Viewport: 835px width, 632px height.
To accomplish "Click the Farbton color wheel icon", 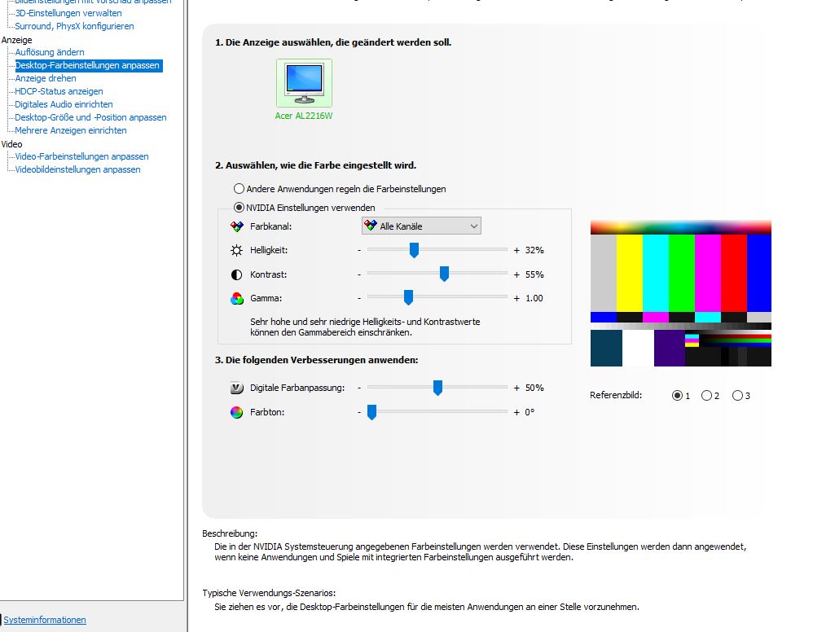I will [x=236, y=412].
